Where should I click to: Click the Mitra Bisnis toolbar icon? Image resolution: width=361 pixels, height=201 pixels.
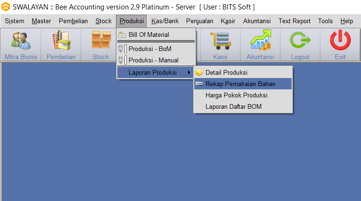(x=21, y=41)
